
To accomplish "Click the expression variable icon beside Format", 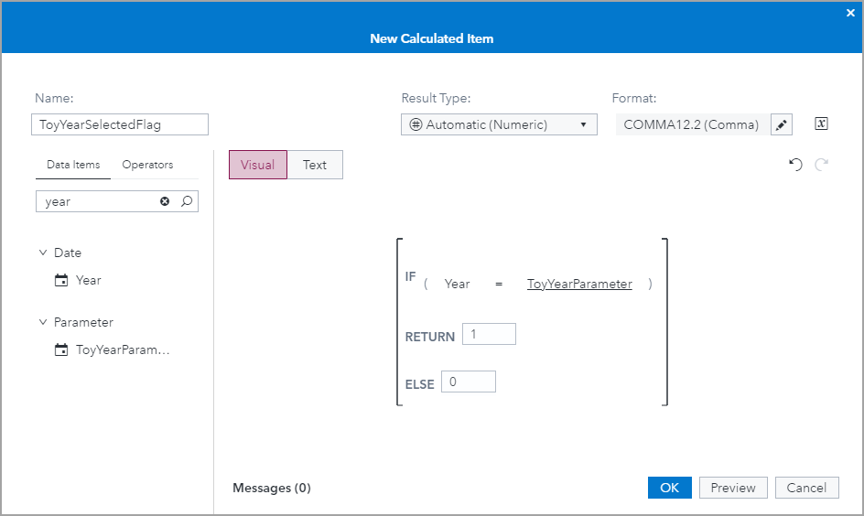I will (821, 124).
